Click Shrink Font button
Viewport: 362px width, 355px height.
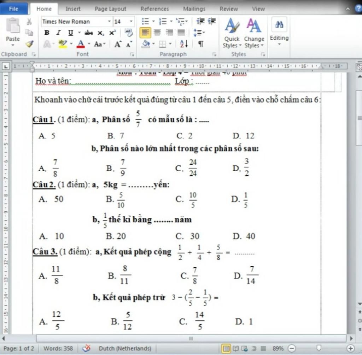pos(129,44)
